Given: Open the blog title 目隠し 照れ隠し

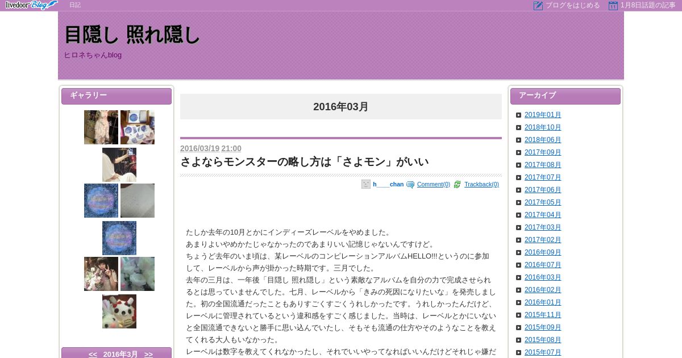Looking at the screenshot, I should (x=132, y=35).
